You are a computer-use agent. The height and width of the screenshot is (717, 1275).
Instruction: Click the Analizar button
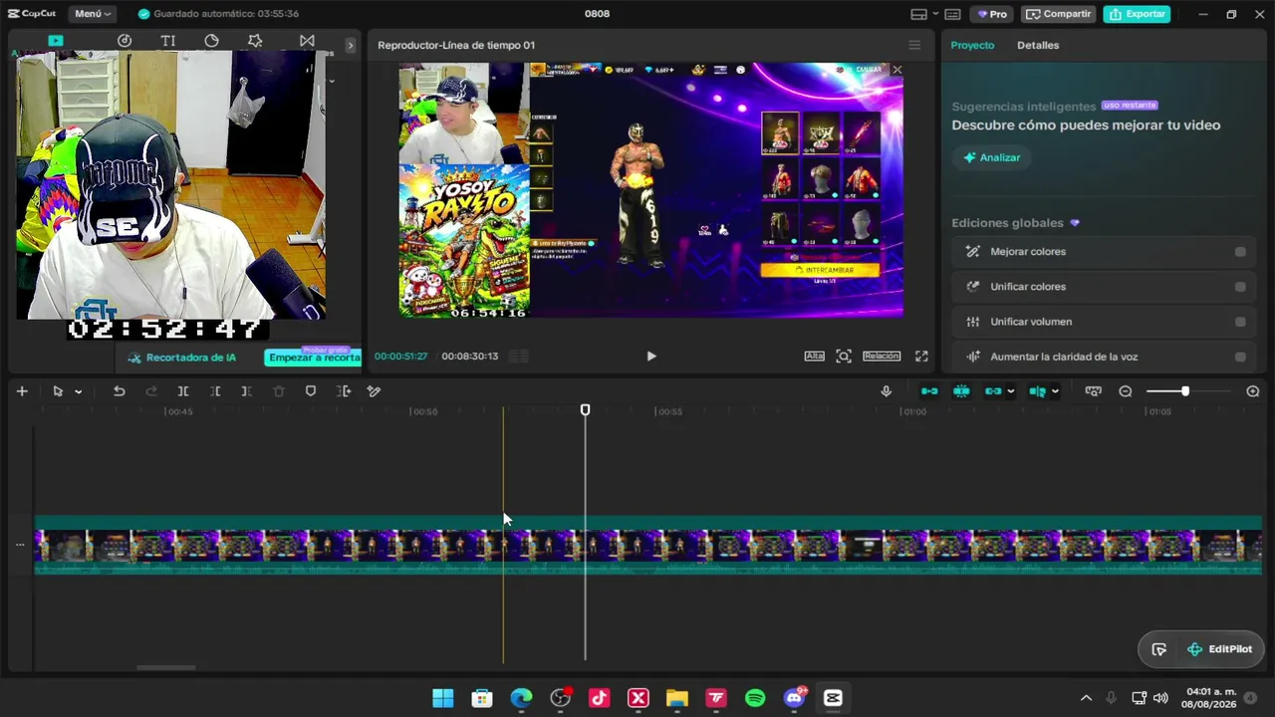pos(992,157)
